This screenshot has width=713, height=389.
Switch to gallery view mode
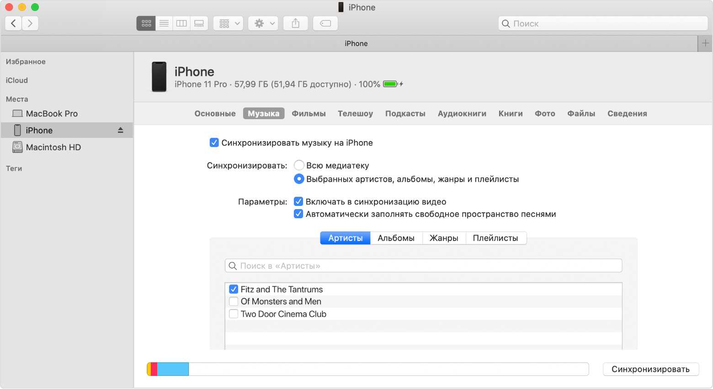(199, 23)
